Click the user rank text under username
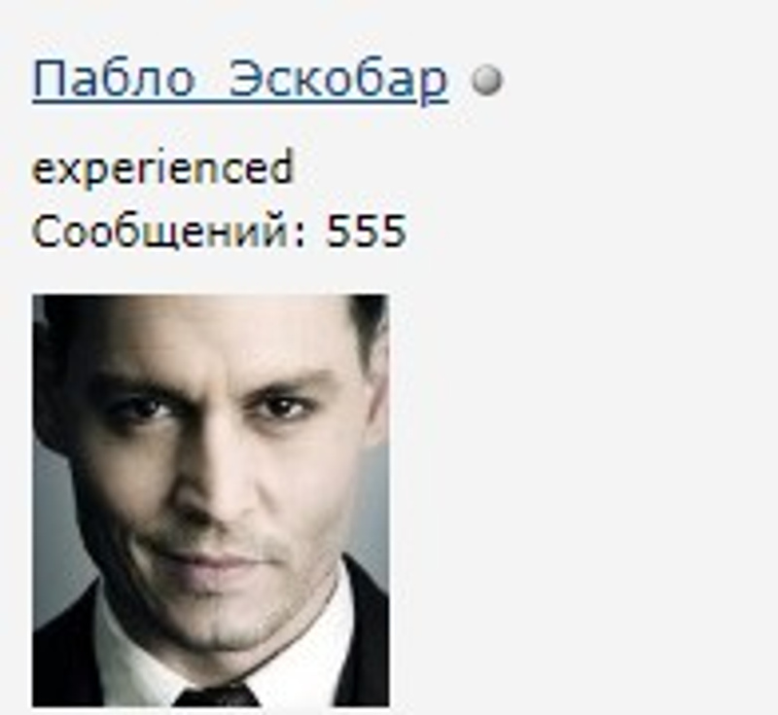 pyautogui.click(x=162, y=168)
